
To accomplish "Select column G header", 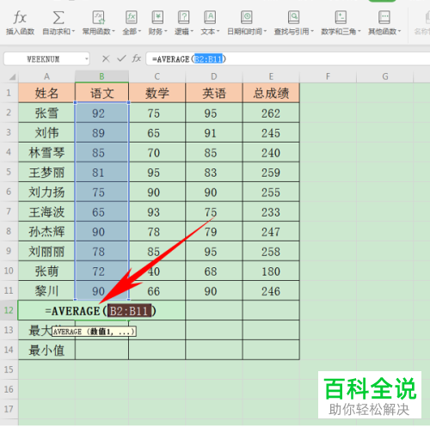I will click(384, 76).
